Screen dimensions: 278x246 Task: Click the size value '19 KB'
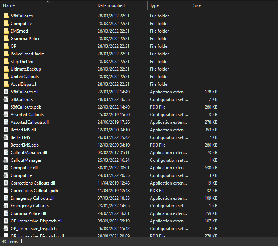[212, 183]
